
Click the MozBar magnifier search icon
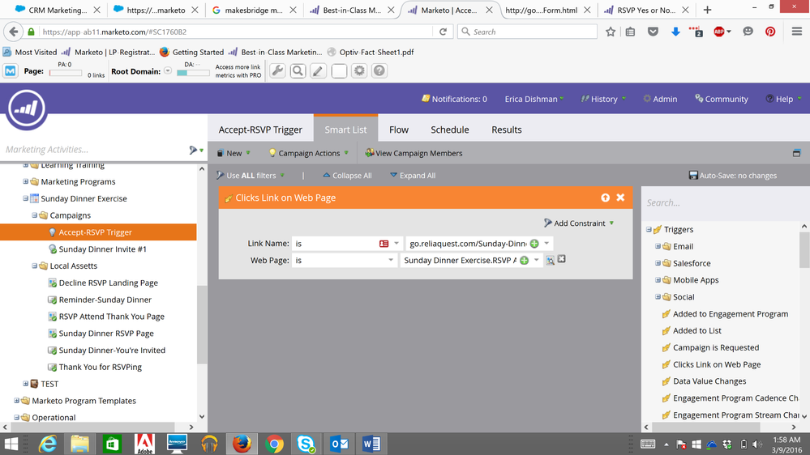[x=298, y=70]
